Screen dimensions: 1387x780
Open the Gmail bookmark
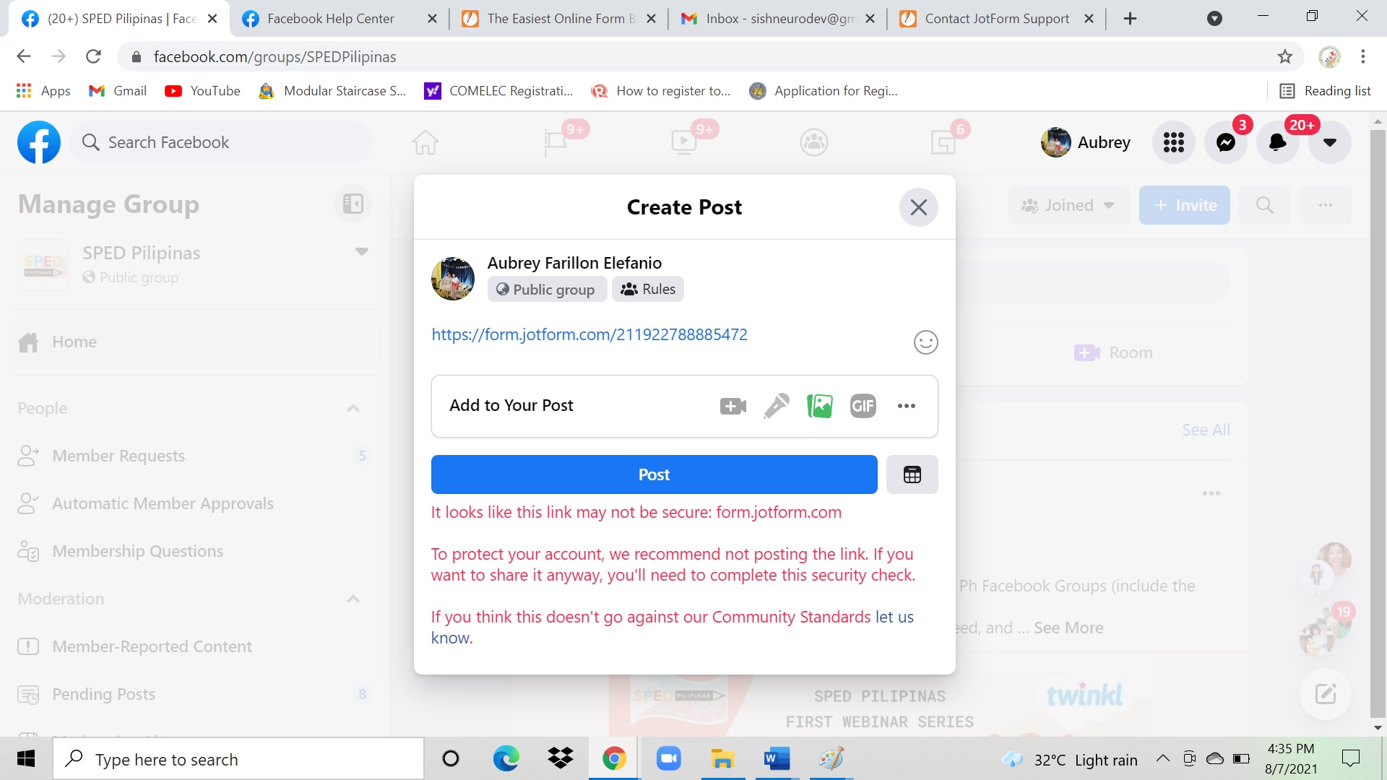pos(118,91)
